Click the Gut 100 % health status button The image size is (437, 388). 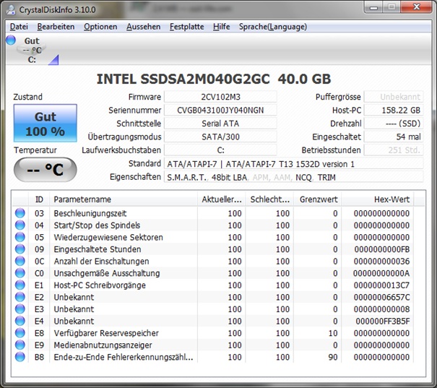tap(46, 124)
